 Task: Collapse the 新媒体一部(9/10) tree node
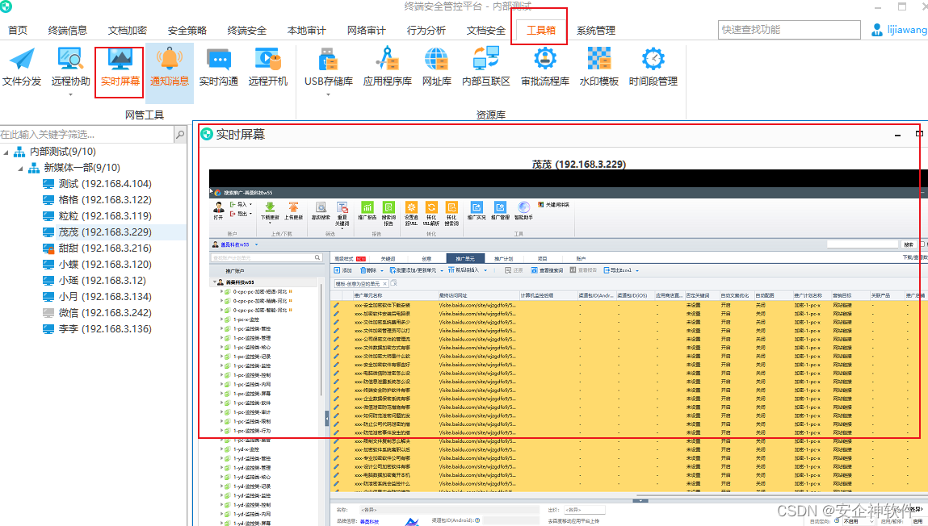[20, 168]
